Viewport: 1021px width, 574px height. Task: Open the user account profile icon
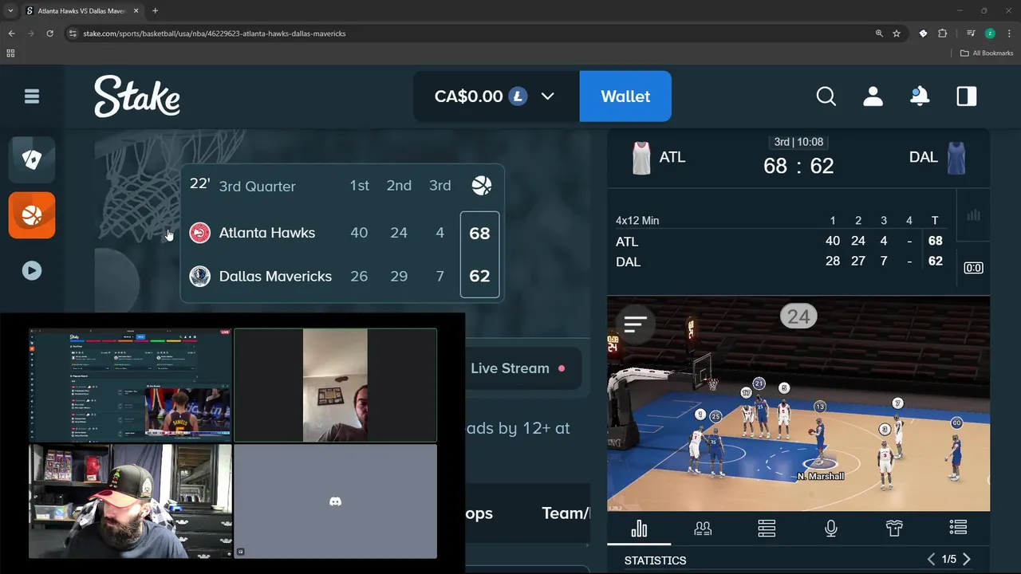pyautogui.click(x=873, y=96)
